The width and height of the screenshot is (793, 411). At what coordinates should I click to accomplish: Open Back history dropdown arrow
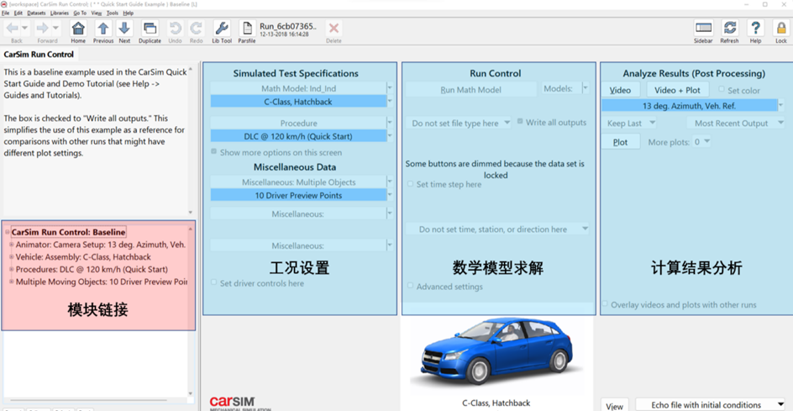25,29
